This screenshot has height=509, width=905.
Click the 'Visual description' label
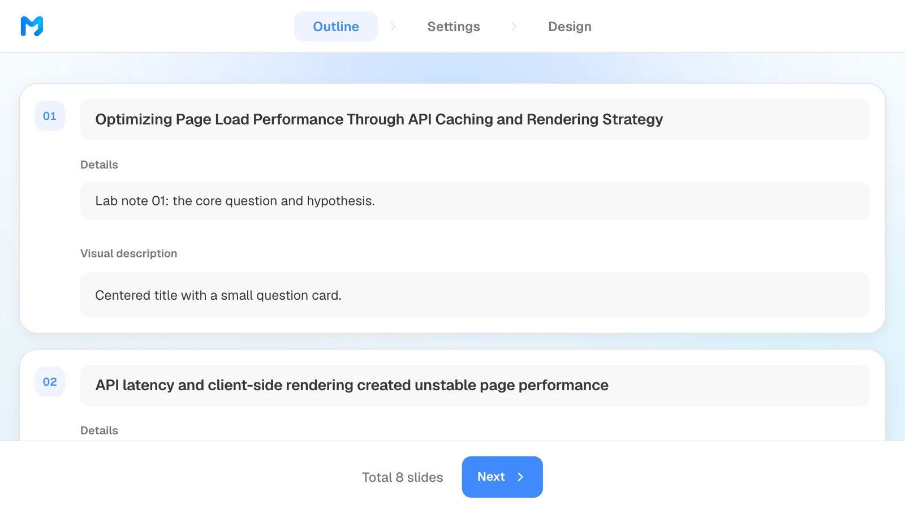point(128,253)
